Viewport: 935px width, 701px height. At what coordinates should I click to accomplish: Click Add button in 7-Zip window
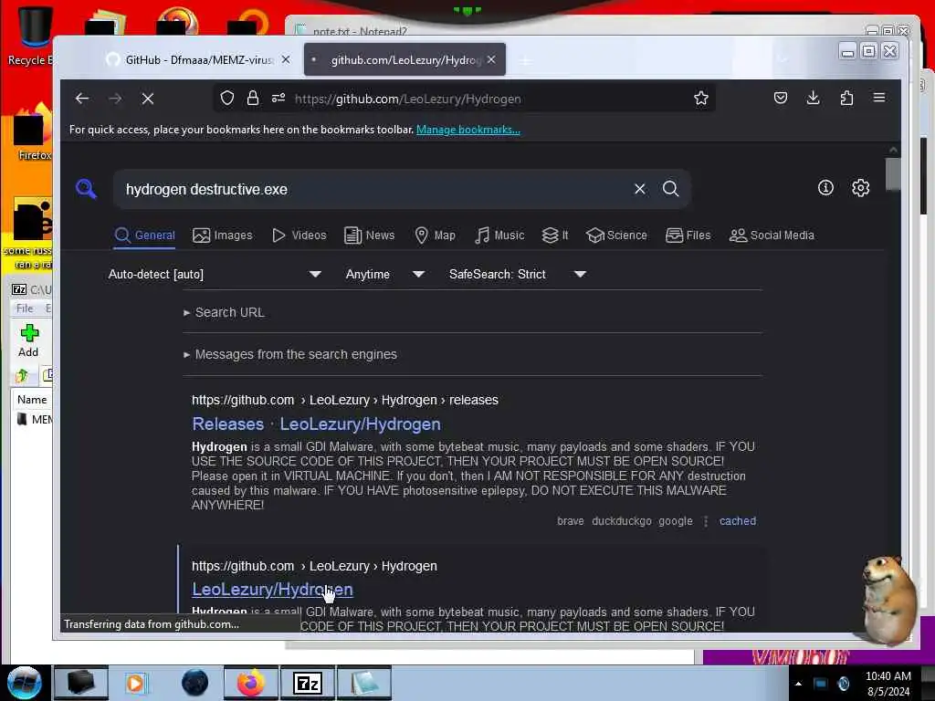pyautogui.click(x=28, y=341)
